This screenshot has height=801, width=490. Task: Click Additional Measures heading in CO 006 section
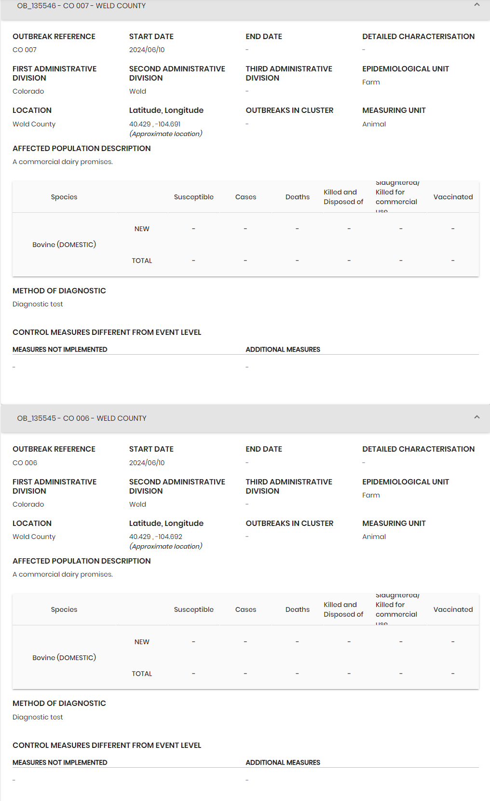point(283,762)
